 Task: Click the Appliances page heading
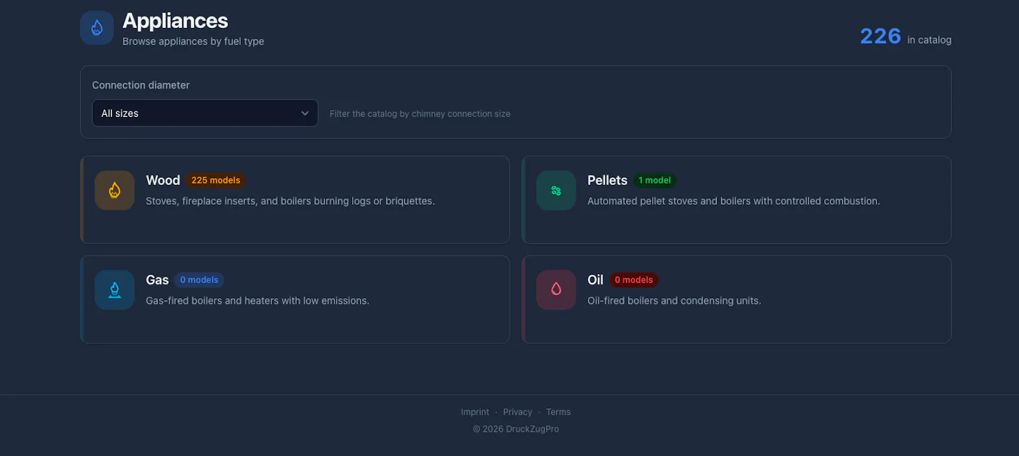click(175, 21)
